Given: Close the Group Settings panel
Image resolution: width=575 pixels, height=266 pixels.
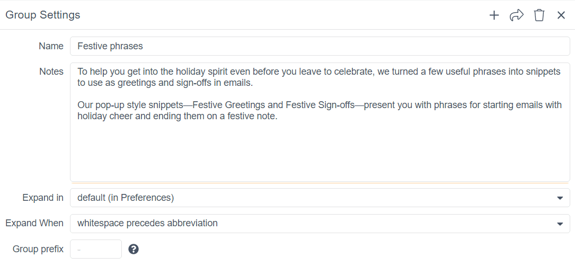Looking at the screenshot, I should 561,15.
